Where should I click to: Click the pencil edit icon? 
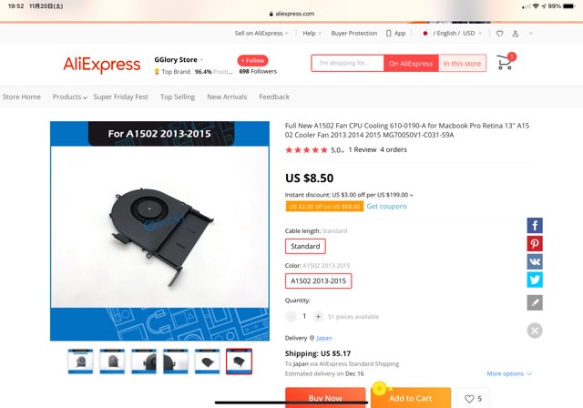535,302
